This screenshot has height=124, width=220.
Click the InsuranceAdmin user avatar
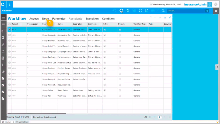210,4
